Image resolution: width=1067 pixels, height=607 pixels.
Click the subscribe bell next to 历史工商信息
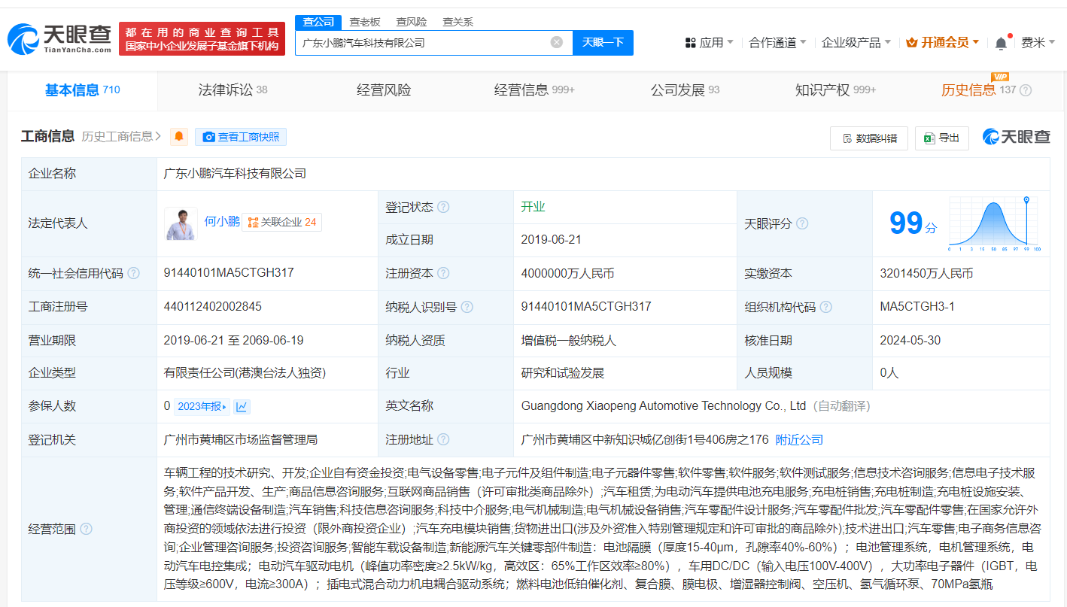point(178,137)
